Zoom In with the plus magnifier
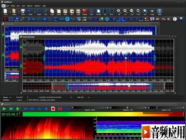186x140 pixels. pyautogui.click(x=125, y=12)
